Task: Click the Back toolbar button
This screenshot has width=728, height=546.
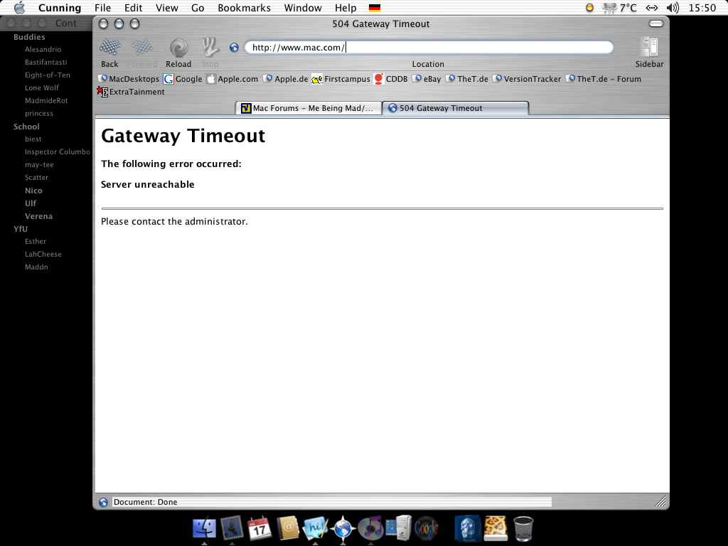Action: (110, 53)
